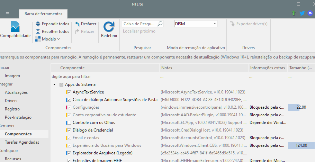315x162 pixels.
Task: Toggle Email e contas checkbox
Action: pyautogui.click(x=69, y=138)
